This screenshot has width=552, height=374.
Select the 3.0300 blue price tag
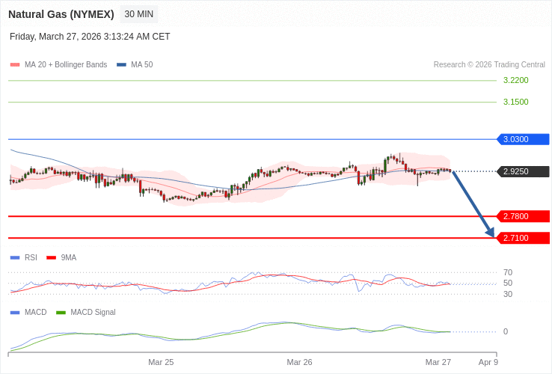523,139
